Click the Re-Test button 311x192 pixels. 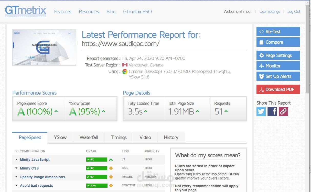click(x=278, y=31)
